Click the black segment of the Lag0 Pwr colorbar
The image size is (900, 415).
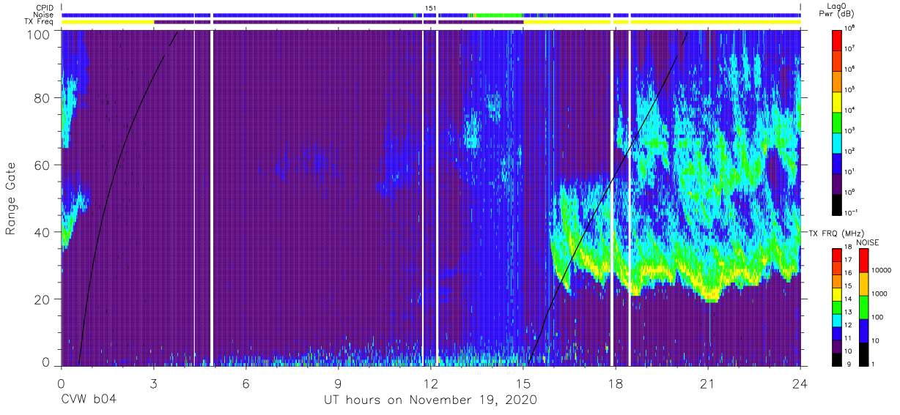pos(837,203)
